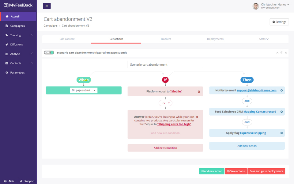Open the Edit content tab
Image resolution: width=294 pixels, height=184 pixels.
(x=67, y=39)
